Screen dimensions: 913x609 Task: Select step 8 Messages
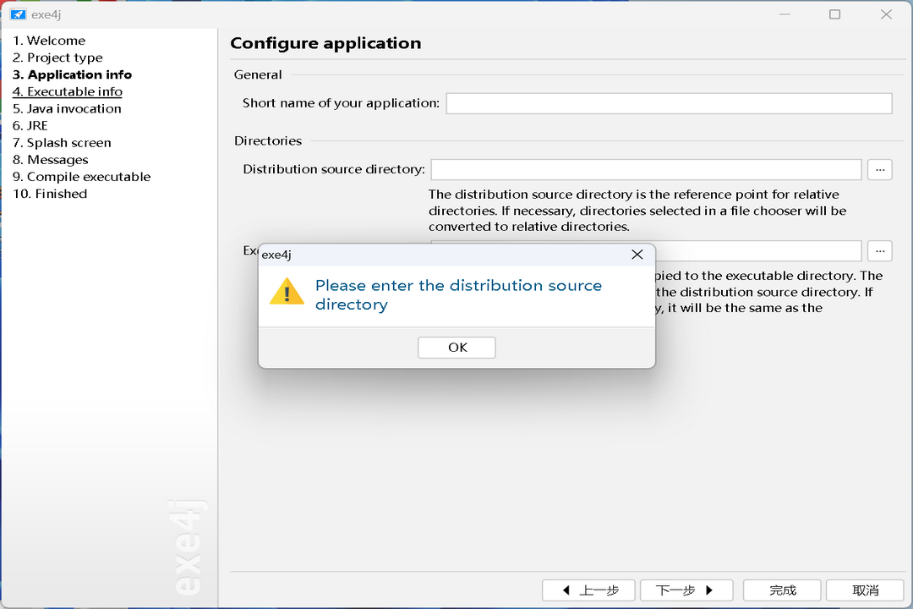(x=51, y=159)
